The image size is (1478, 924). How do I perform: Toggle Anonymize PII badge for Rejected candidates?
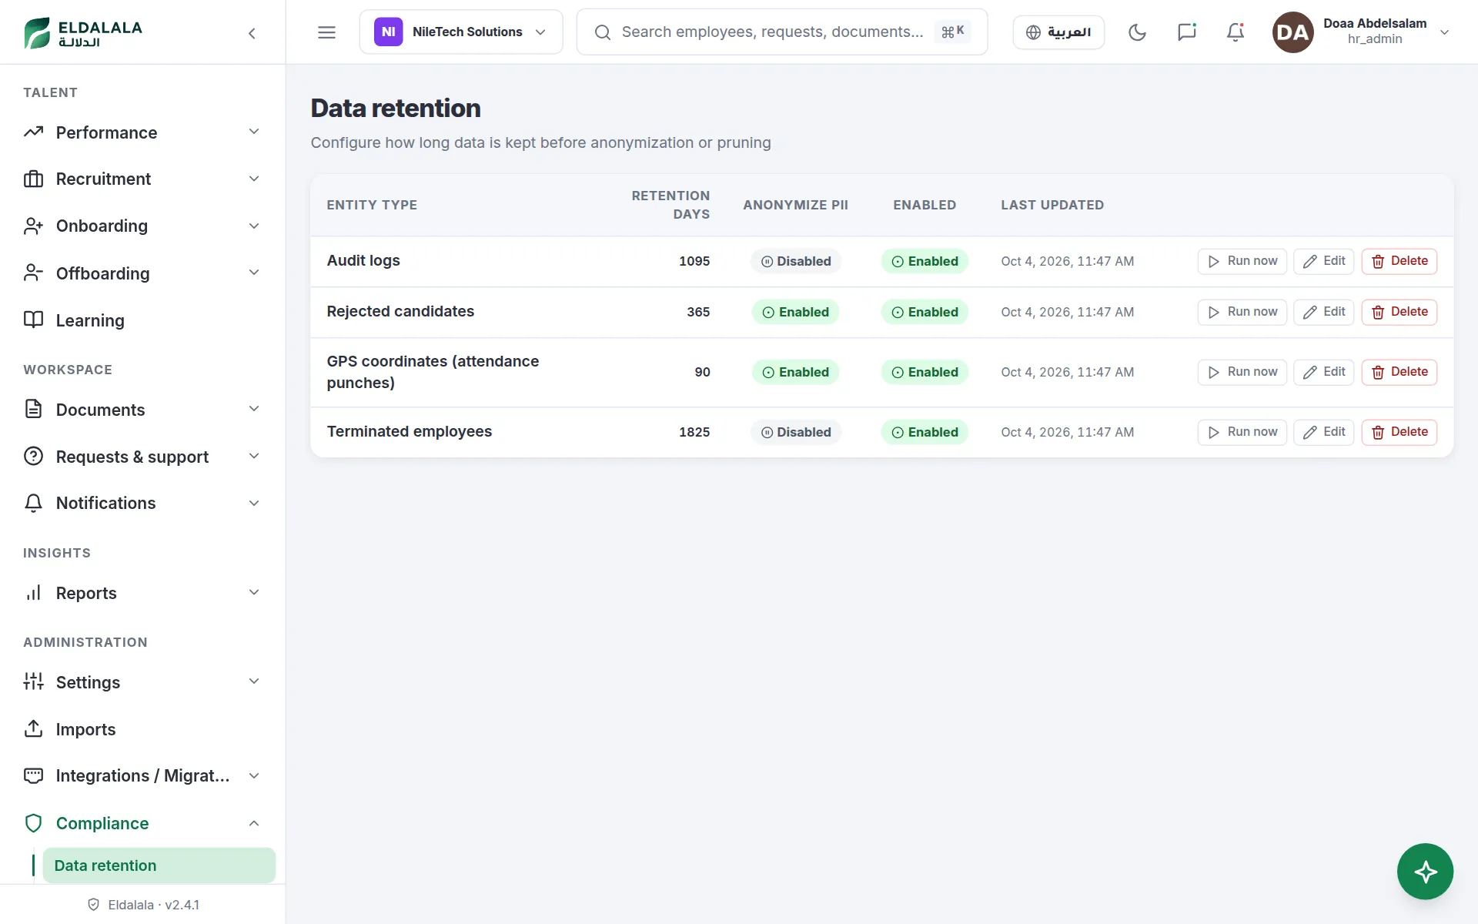pyautogui.click(x=796, y=312)
